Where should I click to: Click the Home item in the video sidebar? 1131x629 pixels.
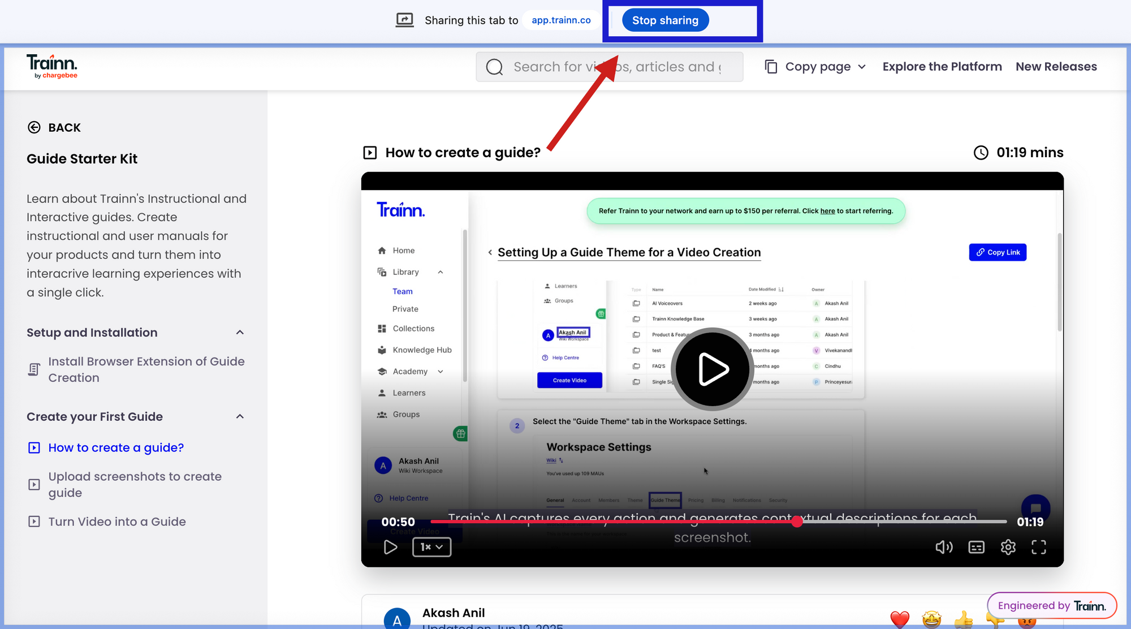coord(404,251)
